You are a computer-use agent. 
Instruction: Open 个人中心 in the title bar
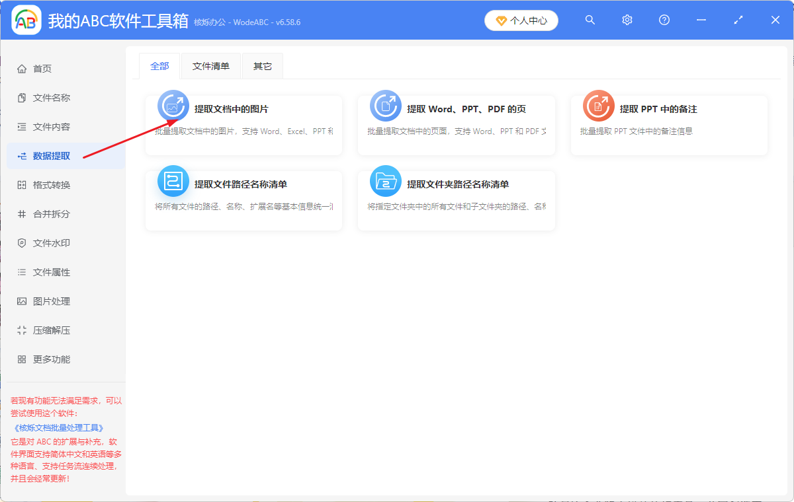(521, 20)
